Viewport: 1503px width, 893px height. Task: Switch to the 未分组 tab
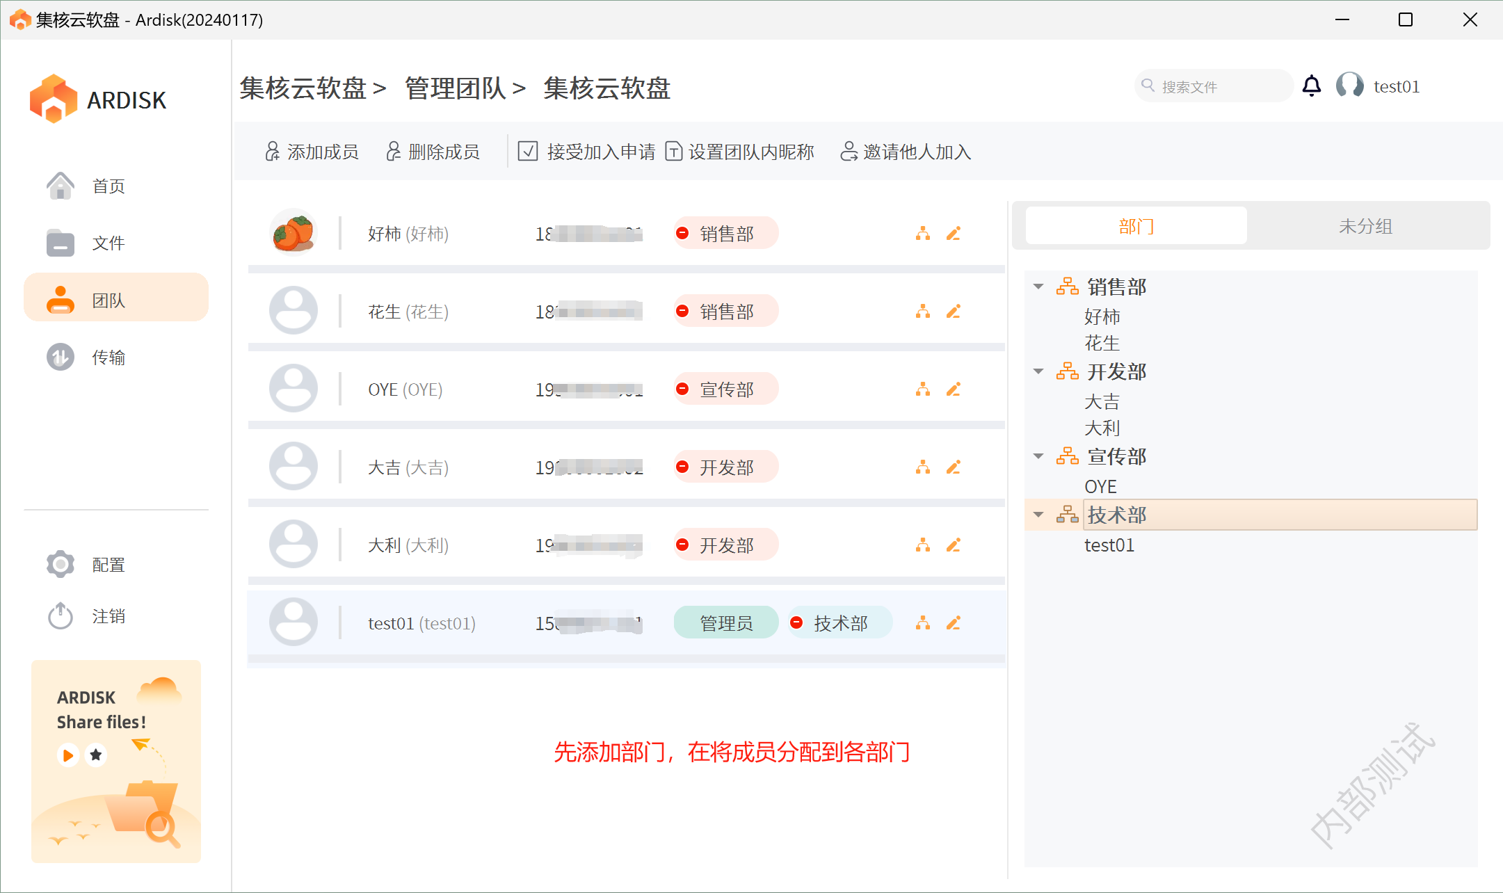coord(1365,226)
